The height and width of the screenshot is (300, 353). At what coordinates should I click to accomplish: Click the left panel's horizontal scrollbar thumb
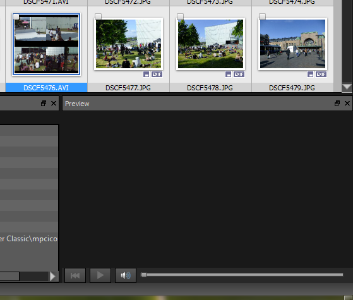coord(9,277)
